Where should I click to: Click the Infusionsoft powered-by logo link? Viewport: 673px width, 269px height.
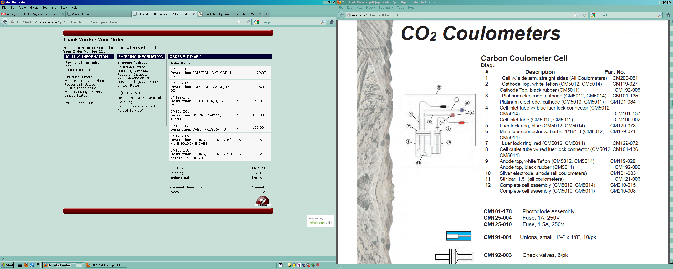tap(320, 221)
